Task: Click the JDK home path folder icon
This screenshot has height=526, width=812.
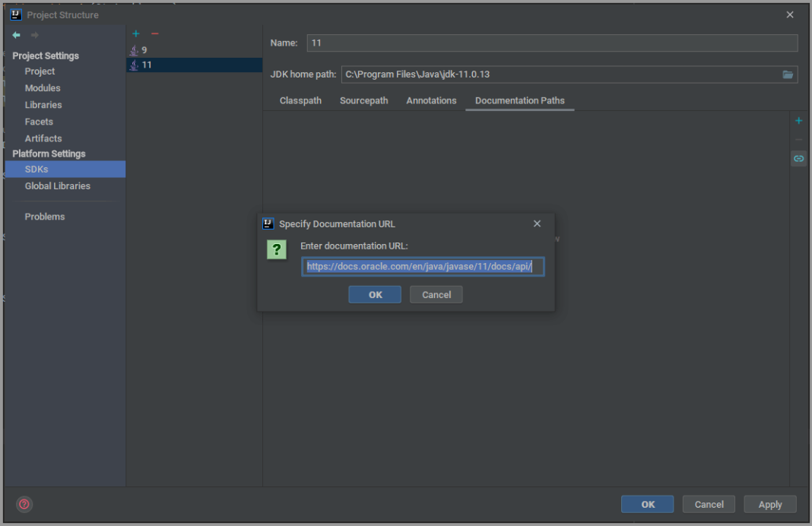Action: pos(788,74)
